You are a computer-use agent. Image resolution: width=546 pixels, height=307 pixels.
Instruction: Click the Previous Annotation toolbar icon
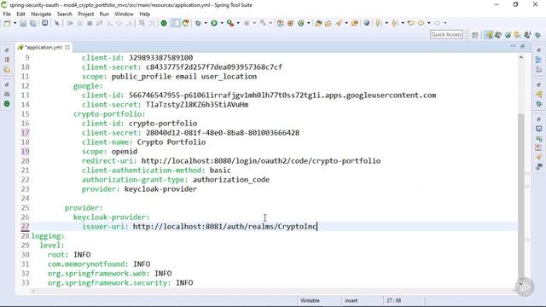click(x=394, y=23)
